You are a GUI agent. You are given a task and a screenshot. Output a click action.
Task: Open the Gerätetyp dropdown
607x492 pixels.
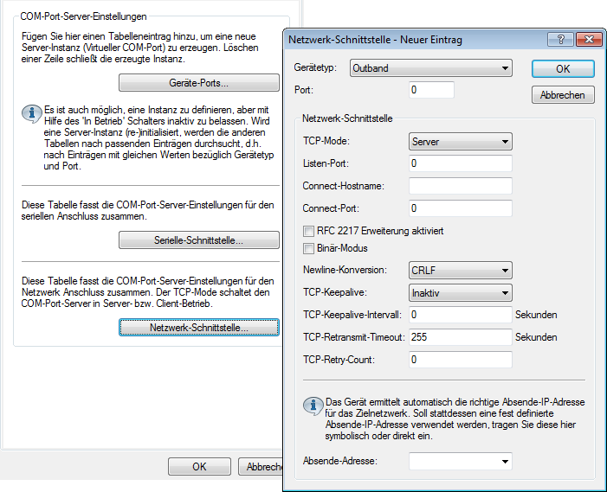click(x=430, y=69)
